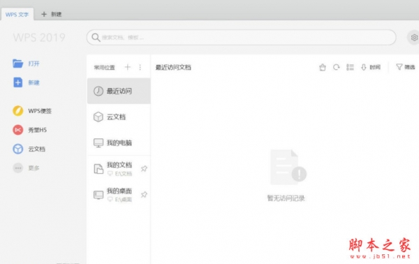Open the 筛选 filter options
The width and height of the screenshot is (419, 264).
[405, 67]
